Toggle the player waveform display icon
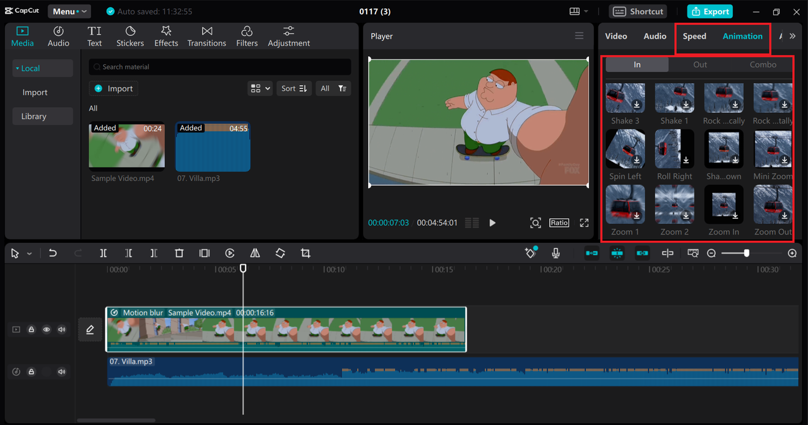The height and width of the screenshot is (425, 808). coord(472,223)
